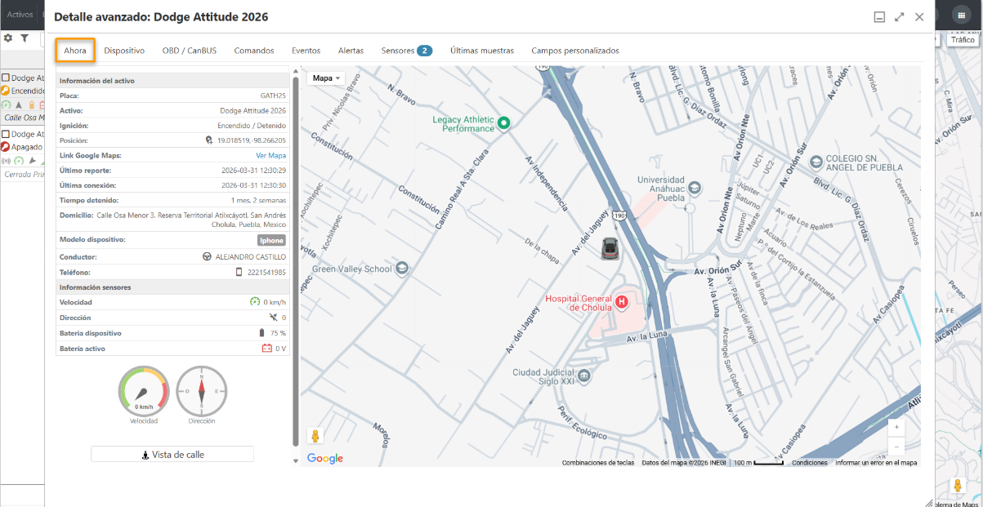Click the Hospital General de Cholula marker
Image resolution: width=983 pixels, height=507 pixels.
click(622, 302)
